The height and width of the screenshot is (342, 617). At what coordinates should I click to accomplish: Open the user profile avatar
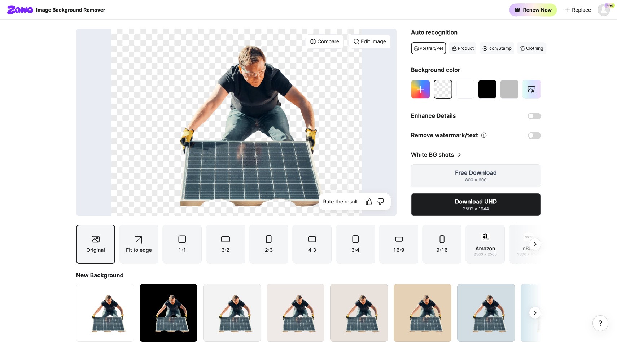pos(604,10)
